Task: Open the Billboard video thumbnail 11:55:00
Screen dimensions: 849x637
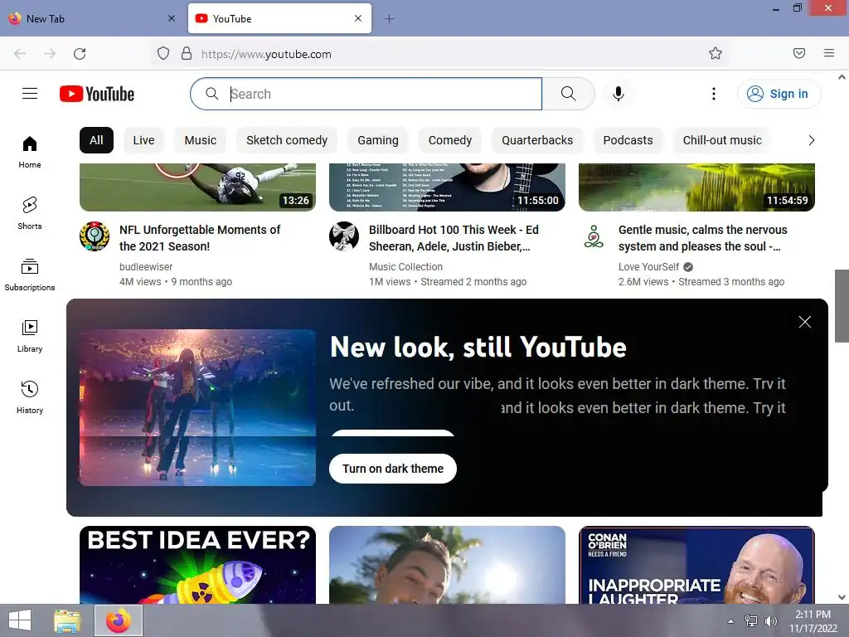Action: point(447,187)
